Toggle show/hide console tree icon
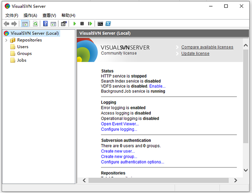 tap(25, 24)
